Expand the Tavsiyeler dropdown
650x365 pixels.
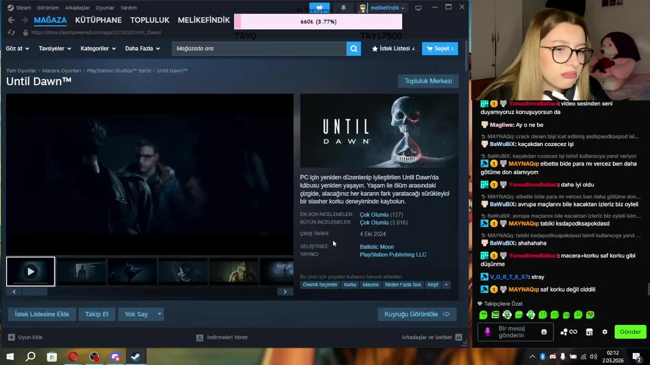55,49
